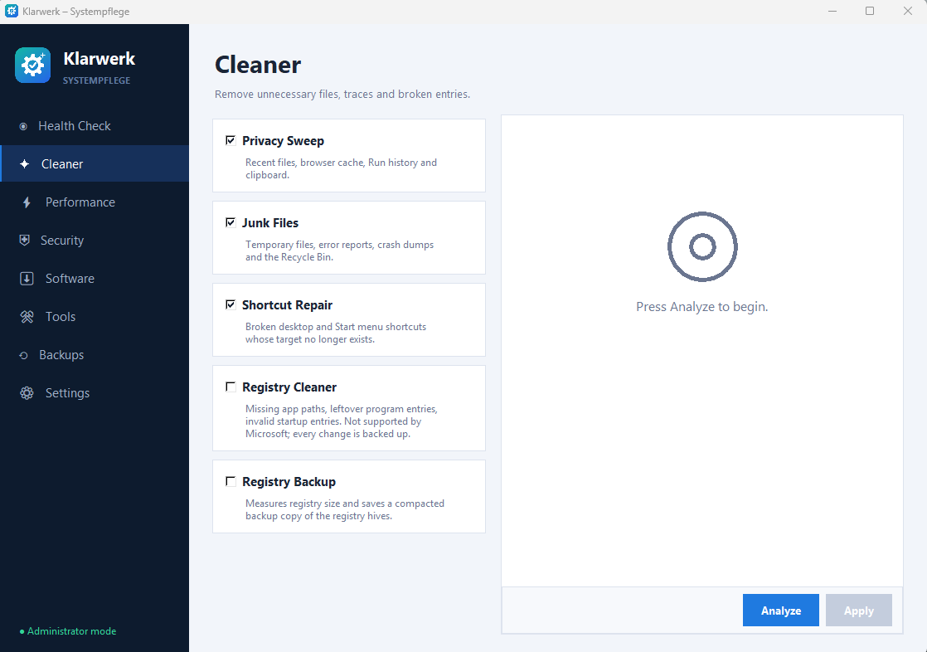
Task: Click the 'Missing app paths' description text
Action: [341, 421]
